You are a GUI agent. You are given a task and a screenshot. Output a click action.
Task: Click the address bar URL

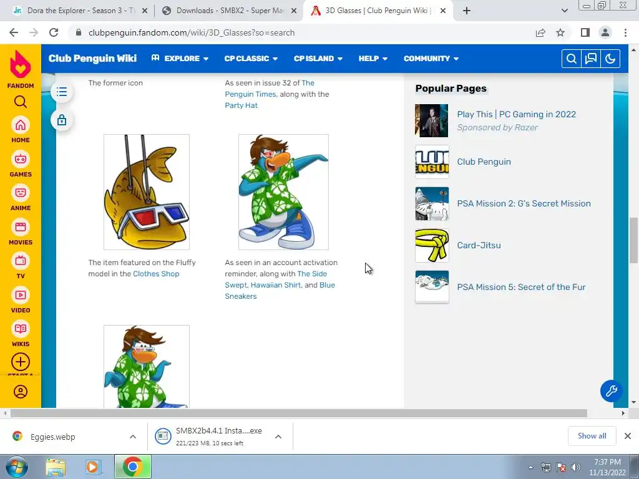[192, 32]
